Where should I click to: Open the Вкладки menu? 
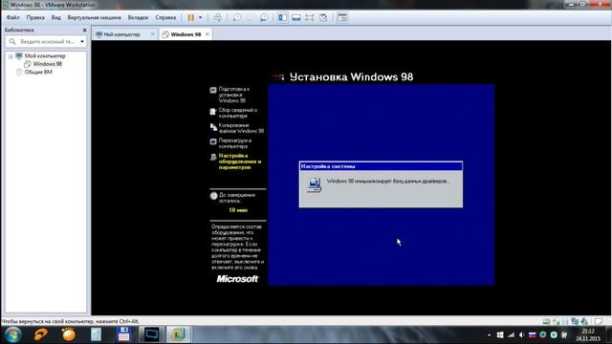(x=138, y=17)
